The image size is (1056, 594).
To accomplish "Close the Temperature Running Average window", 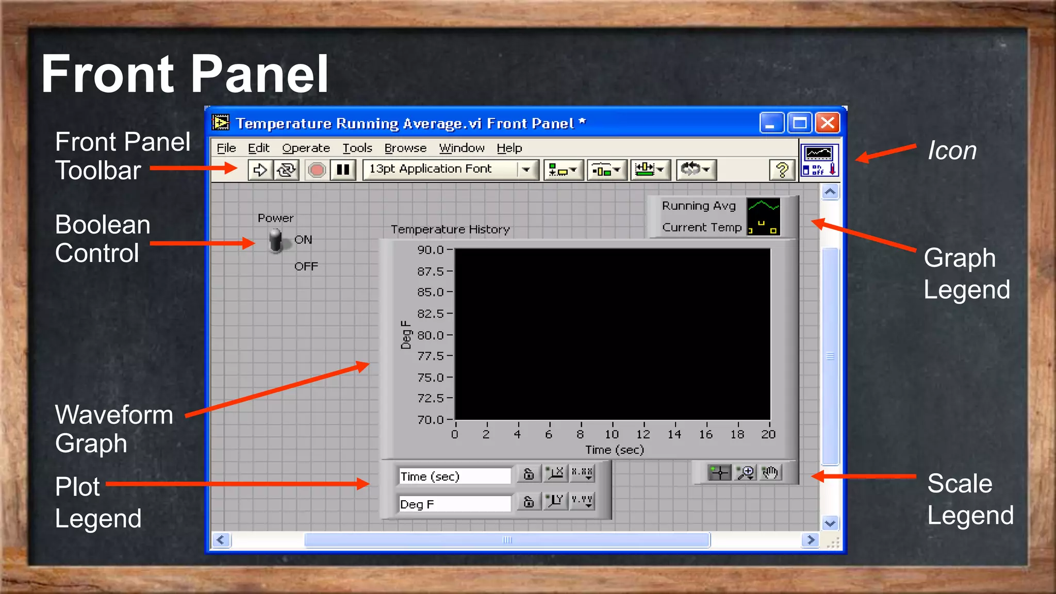I will click(x=828, y=123).
